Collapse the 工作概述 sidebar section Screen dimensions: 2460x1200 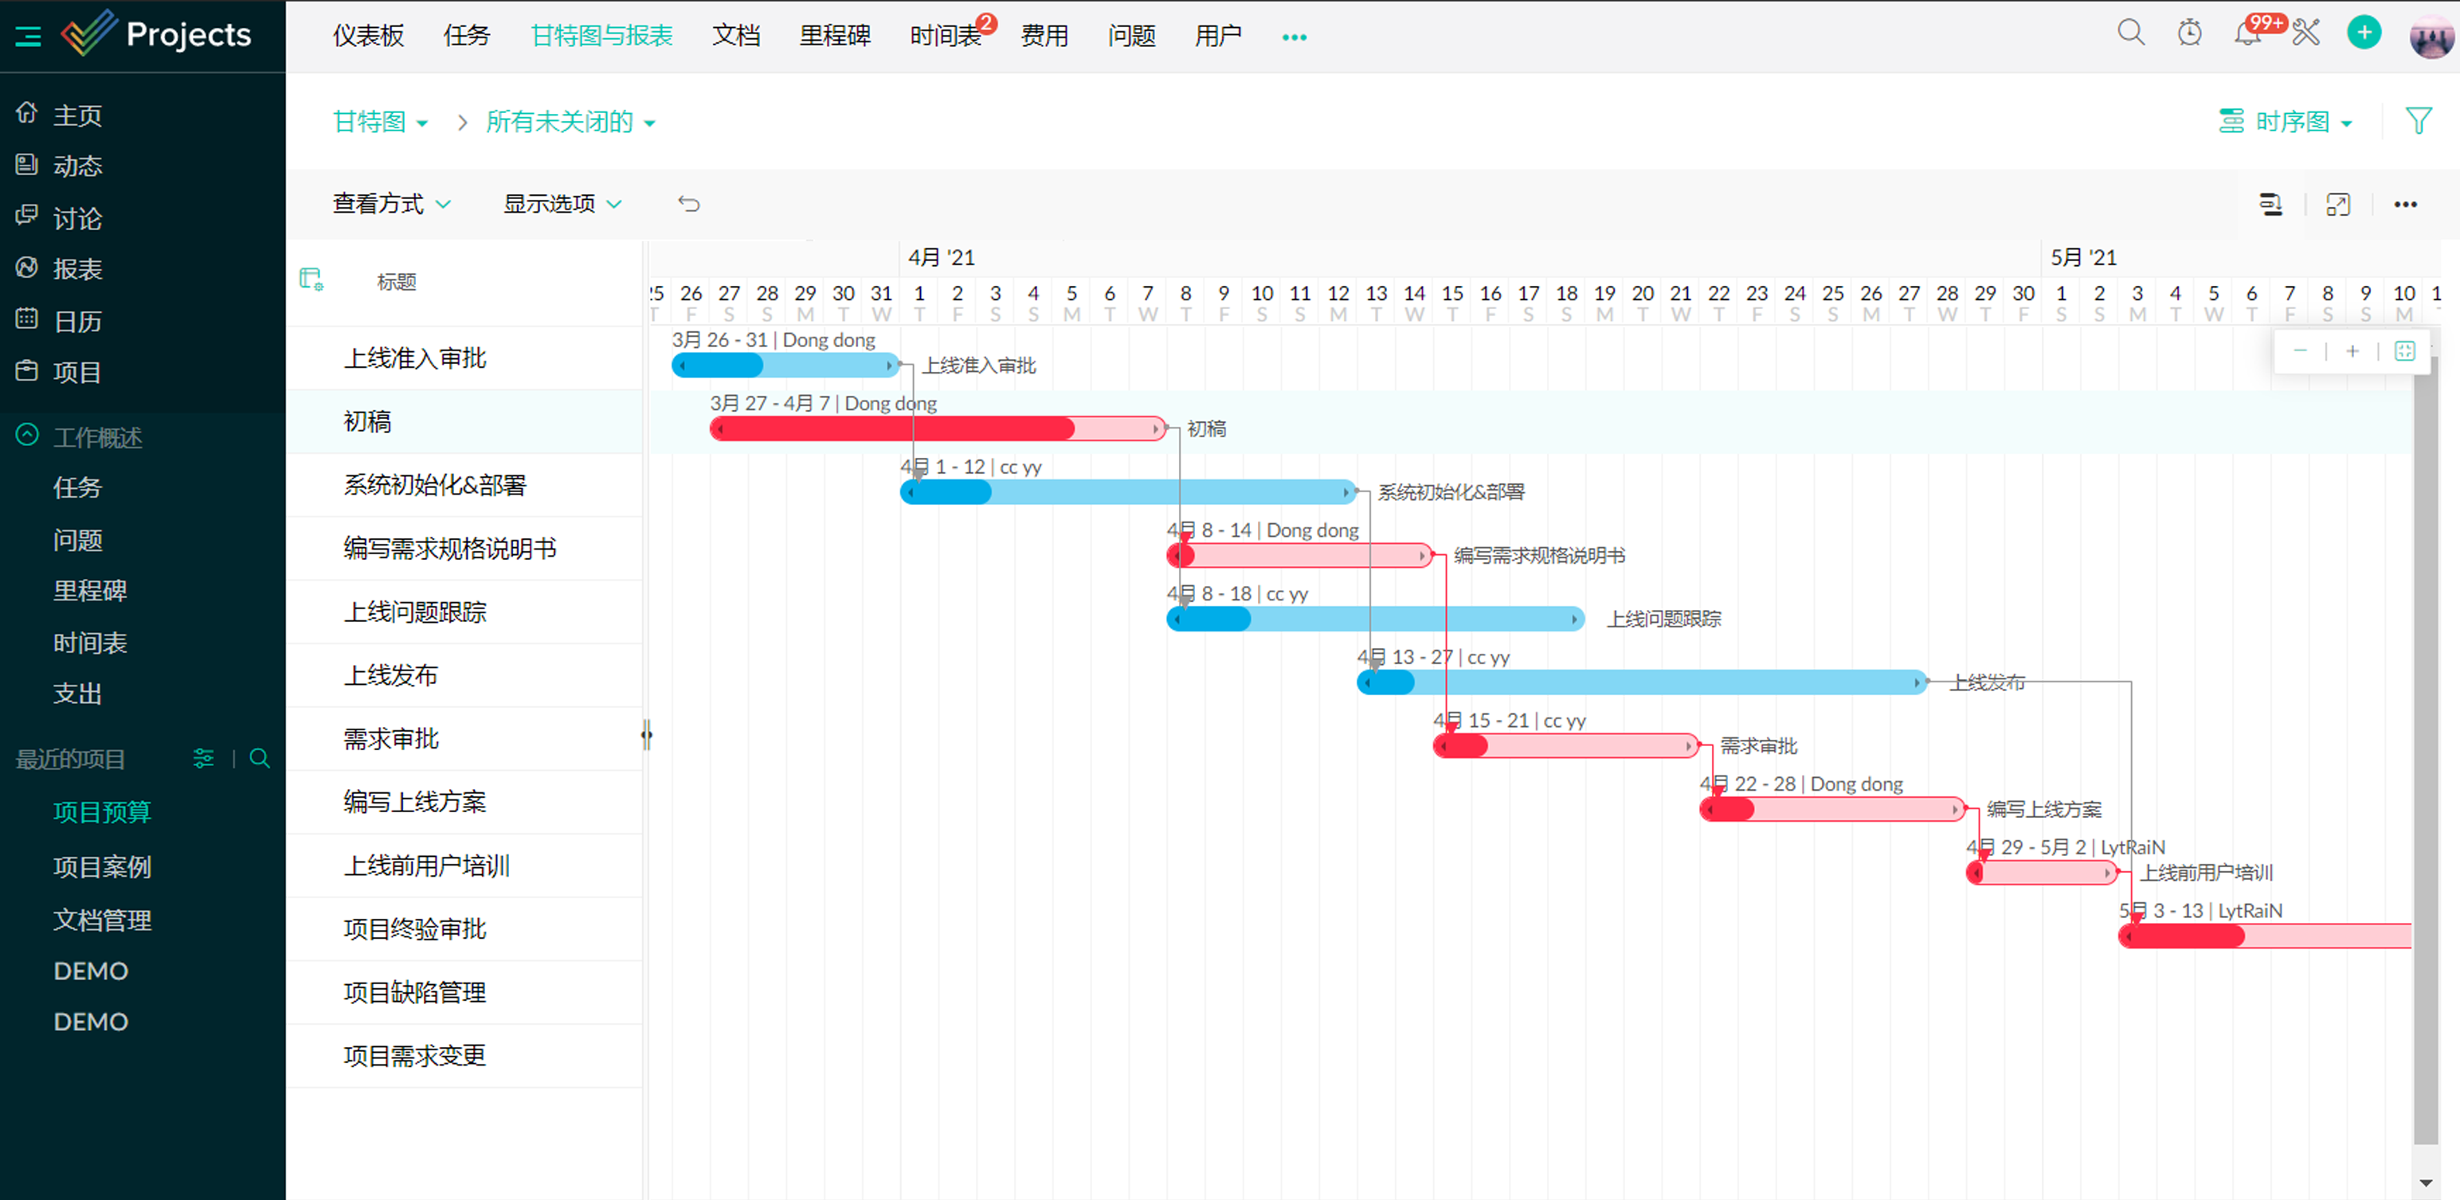coord(28,436)
